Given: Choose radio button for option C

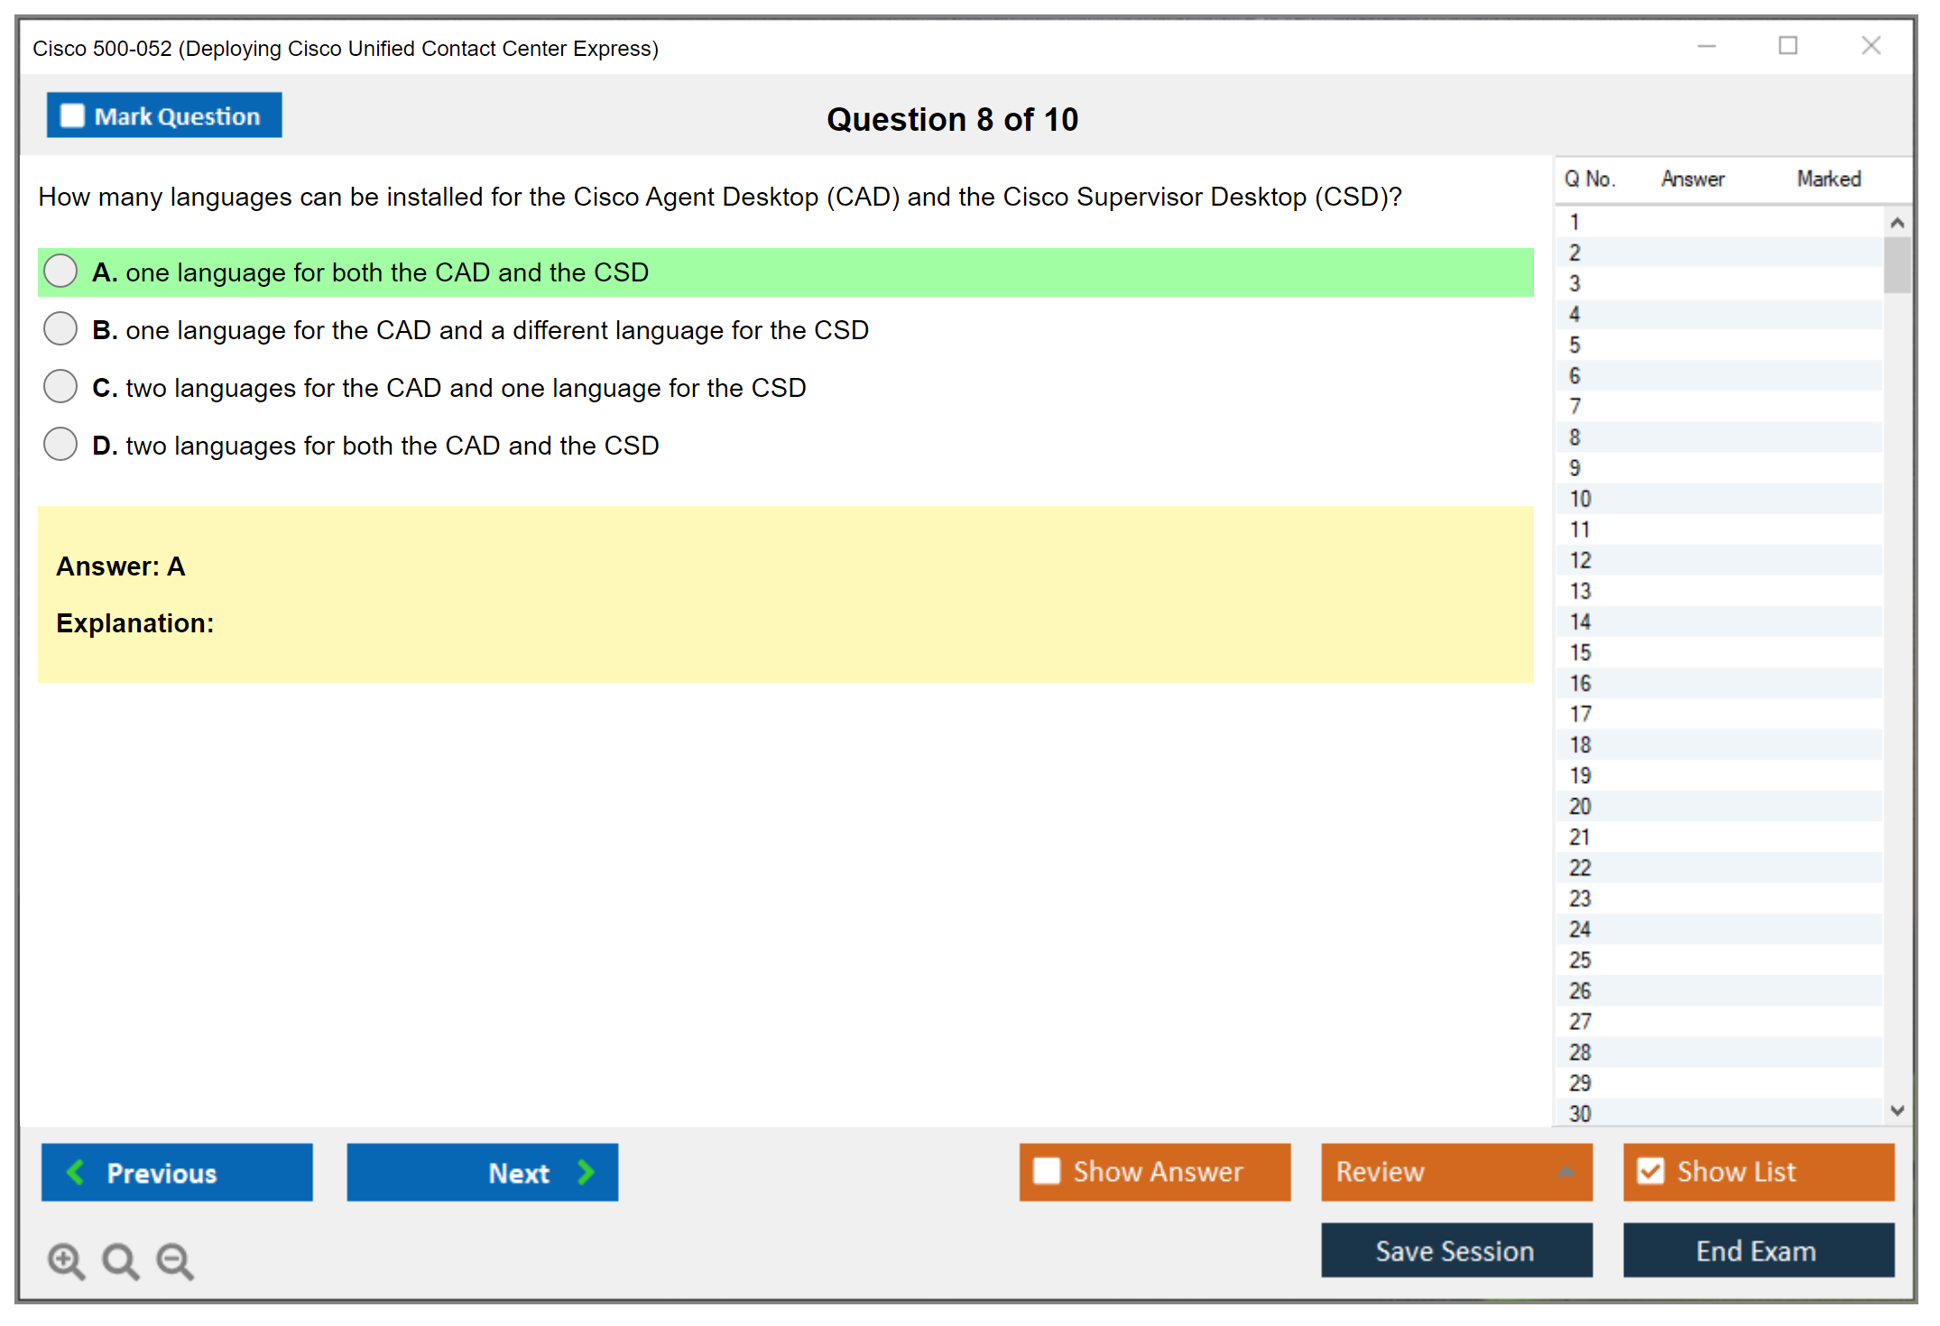Looking at the screenshot, I should (x=60, y=387).
